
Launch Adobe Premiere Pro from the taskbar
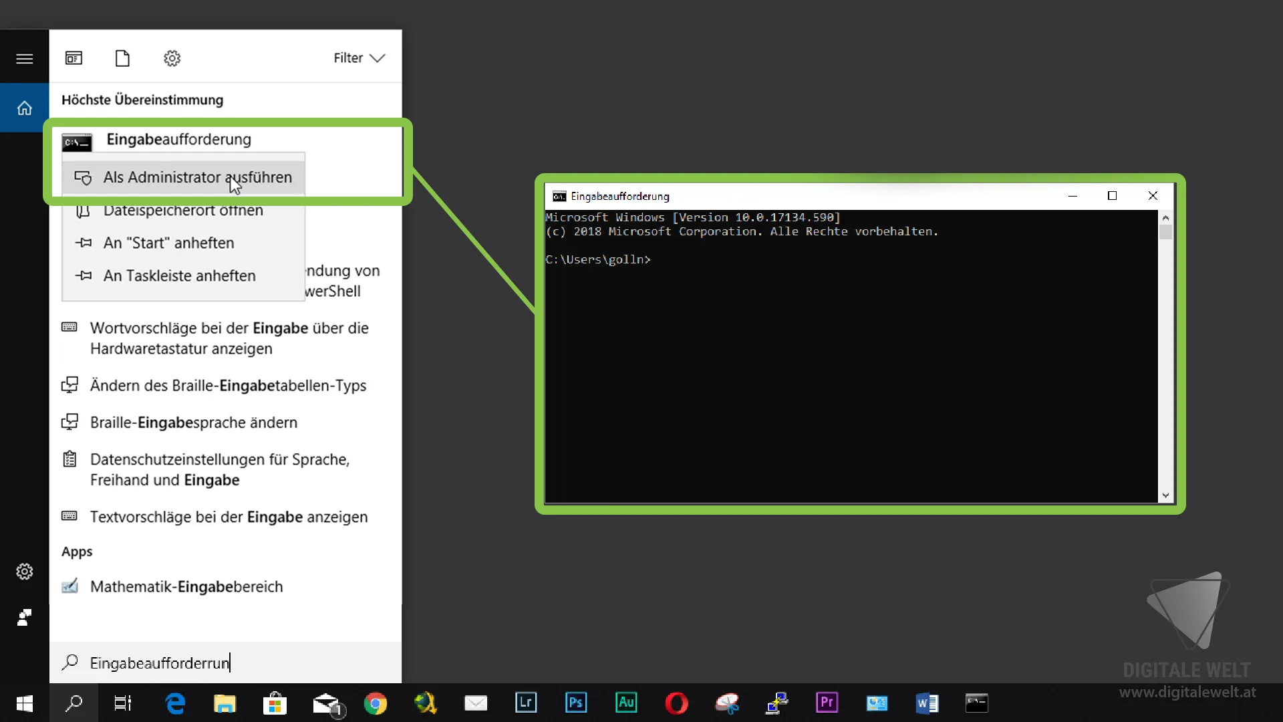(827, 703)
